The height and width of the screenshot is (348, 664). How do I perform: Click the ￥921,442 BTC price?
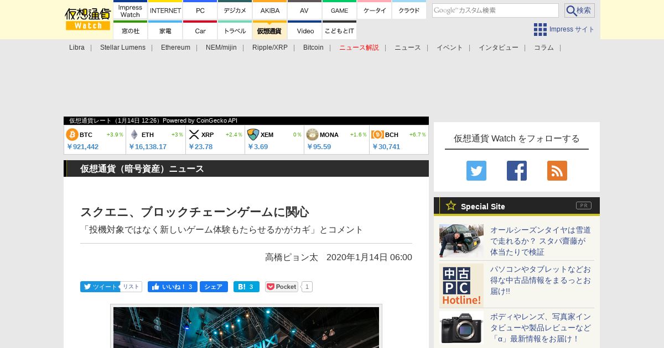click(x=82, y=147)
